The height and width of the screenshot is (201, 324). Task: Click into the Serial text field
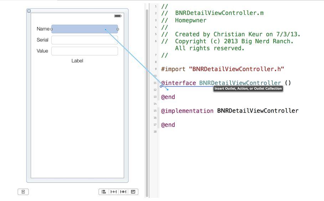(85, 40)
